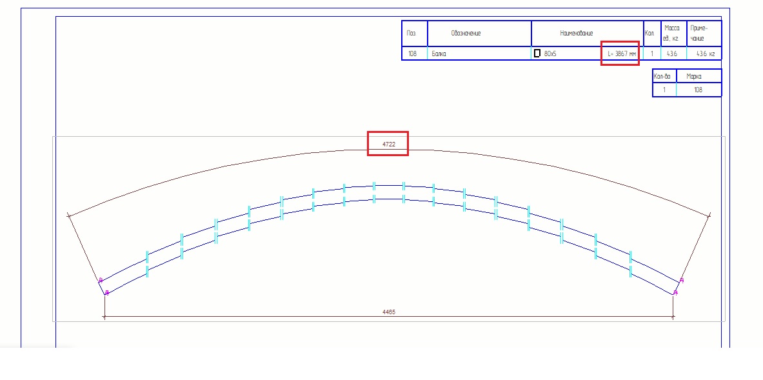Screen dimensions: 763x380
Task: Click the note value '43.6 кг'
Action: tap(705, 54)
